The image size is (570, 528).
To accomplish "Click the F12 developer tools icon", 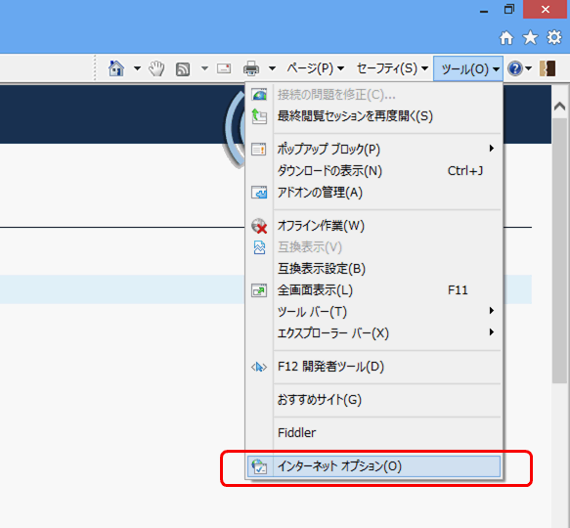I will coord(259,368).
